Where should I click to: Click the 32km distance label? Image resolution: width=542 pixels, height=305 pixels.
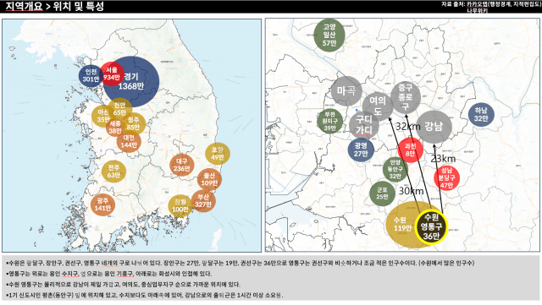point(408,127)
